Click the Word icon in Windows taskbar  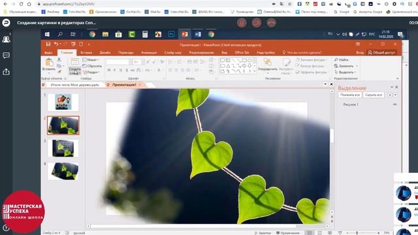click(198, 35)
